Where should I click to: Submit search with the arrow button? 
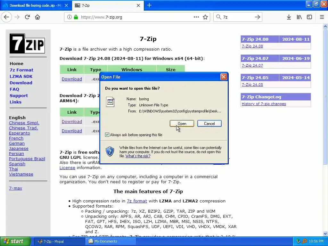(258, 17)
